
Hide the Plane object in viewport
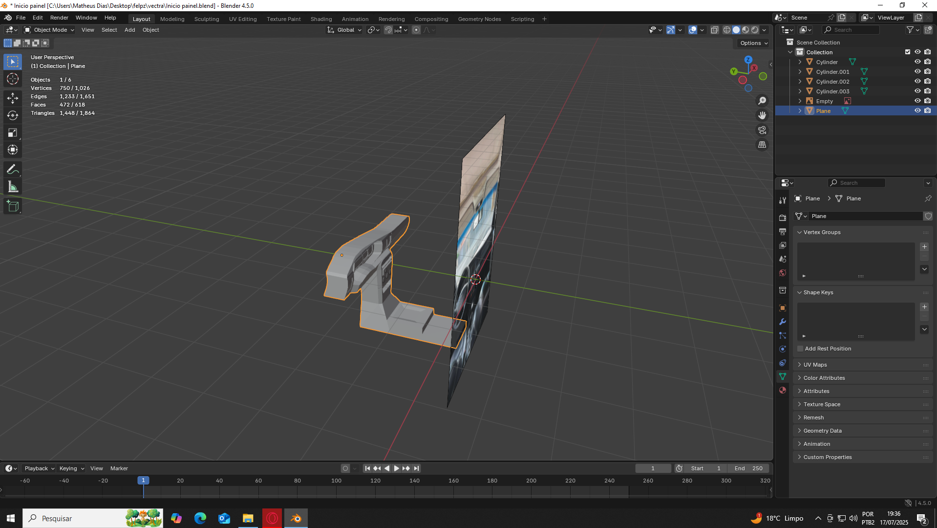(917, 111)
